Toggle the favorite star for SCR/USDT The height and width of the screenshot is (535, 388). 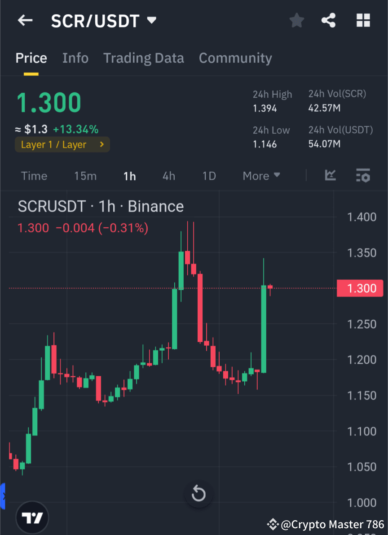pos(296,20)
